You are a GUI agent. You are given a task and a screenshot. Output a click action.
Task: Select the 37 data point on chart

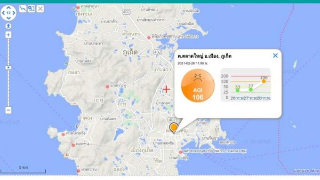[251, 89]
